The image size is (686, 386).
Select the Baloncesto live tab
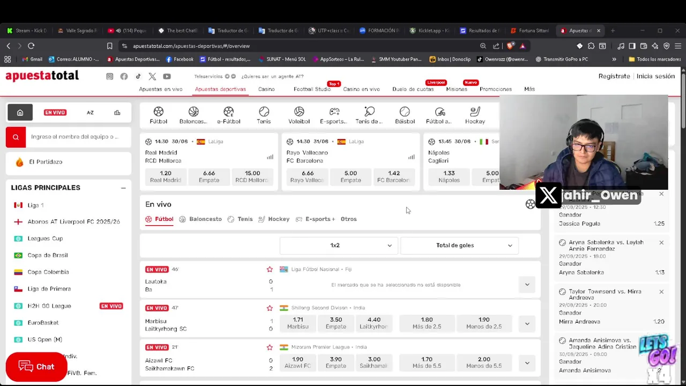point(200,219)
